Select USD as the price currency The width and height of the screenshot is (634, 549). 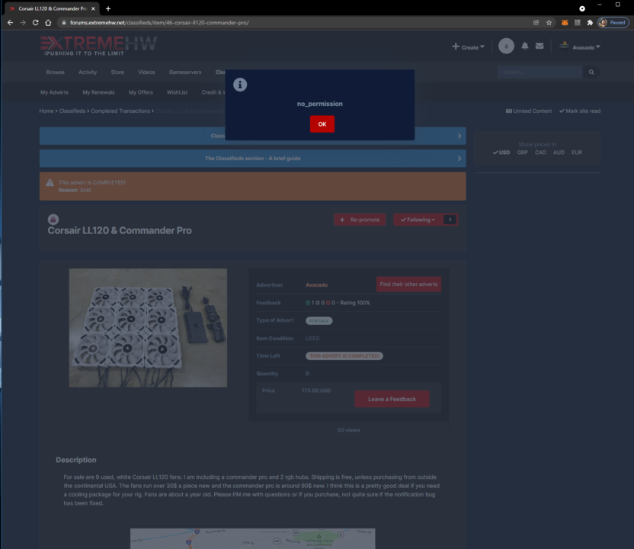[x=501, y=152]
